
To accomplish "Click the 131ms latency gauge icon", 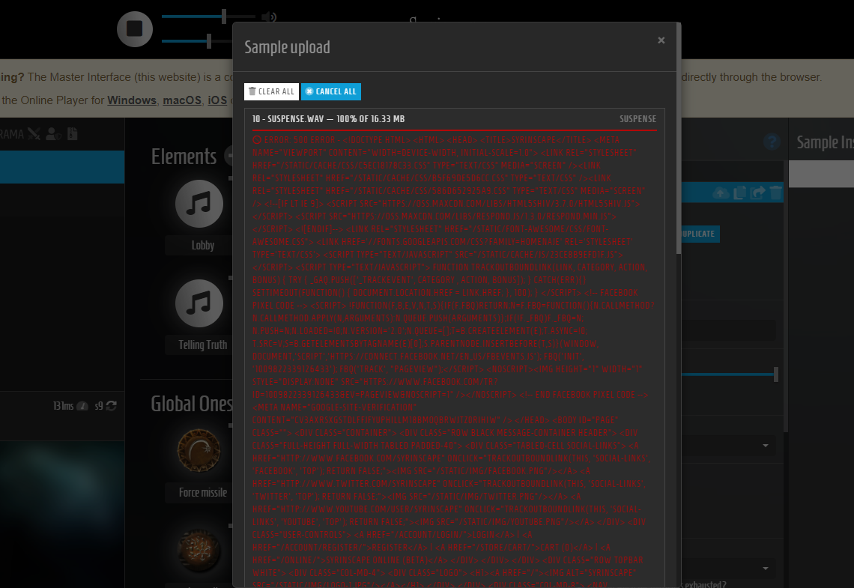I will (x=82, y=406).
